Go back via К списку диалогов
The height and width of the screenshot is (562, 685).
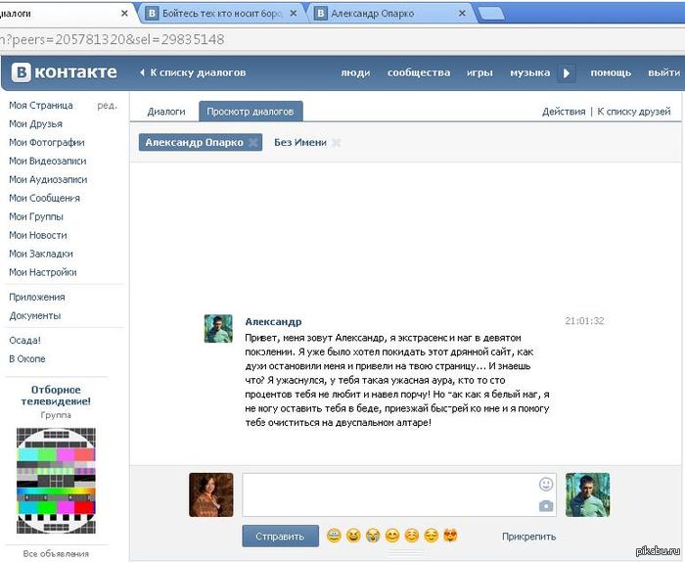click(x=193, y=72)
